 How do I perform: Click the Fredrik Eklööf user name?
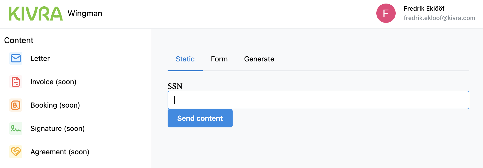pos(424,9)
